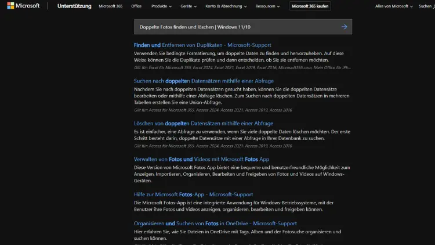Expand the Ressourcen dropdown menu
This screenshot has width=435, height=245.
pyautogui.click(x=267, y=6)
